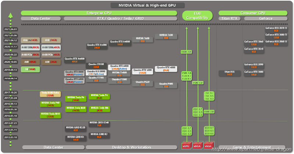Select the GeForce RTX 3080 10GB box
Viewport: 294px width, 154px height.
coord(254,73)
